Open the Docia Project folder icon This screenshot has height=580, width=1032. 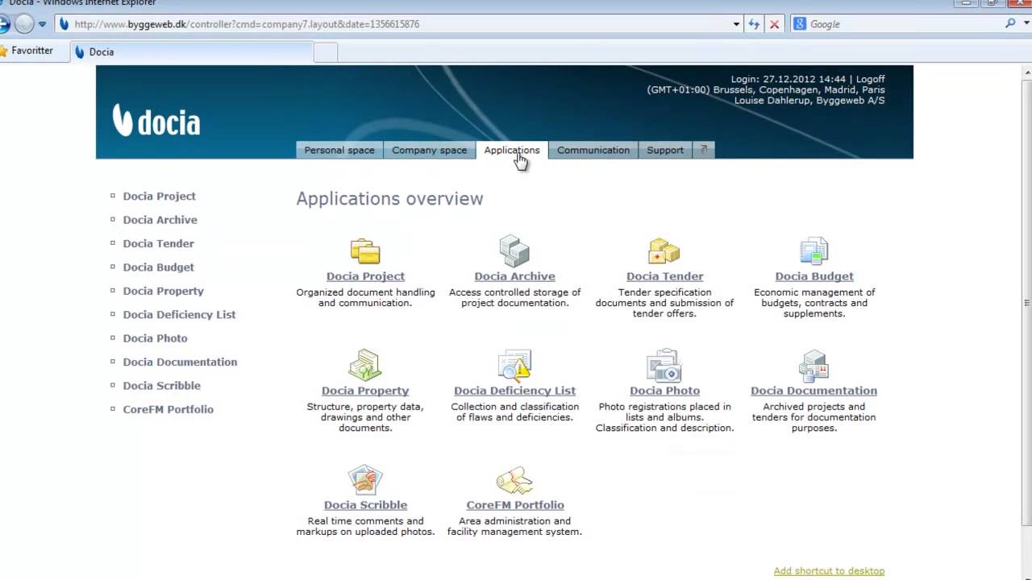pos(365,251)
